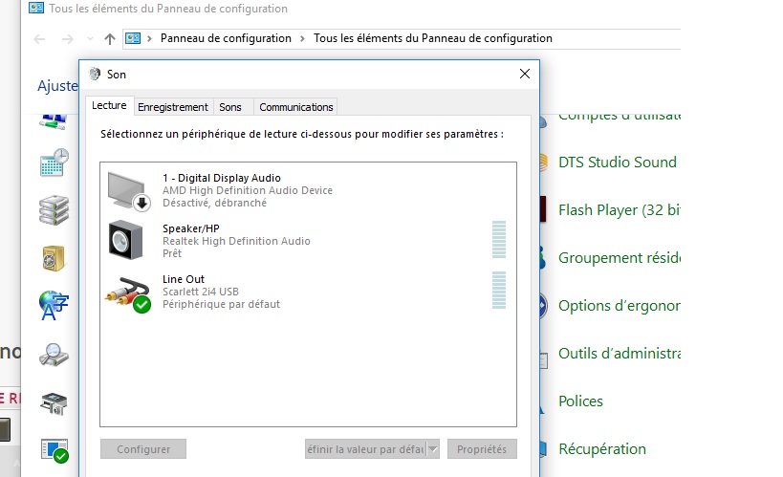
Task: Expand the default value dropdown arrow
Action: [433, 449]
